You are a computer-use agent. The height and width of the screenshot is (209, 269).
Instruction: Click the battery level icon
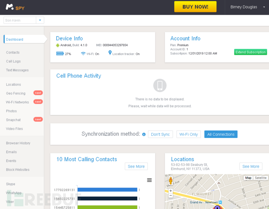(x=60, y=54)
